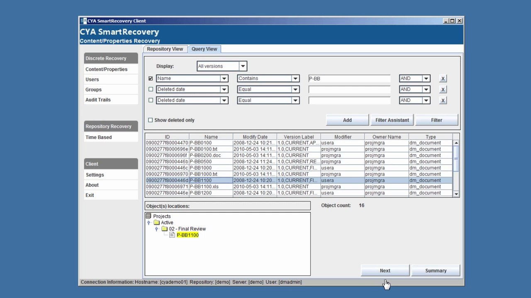Open the Display All versions dropdown
The height and width of the screenshot is (298, 531).
point(243,66)
